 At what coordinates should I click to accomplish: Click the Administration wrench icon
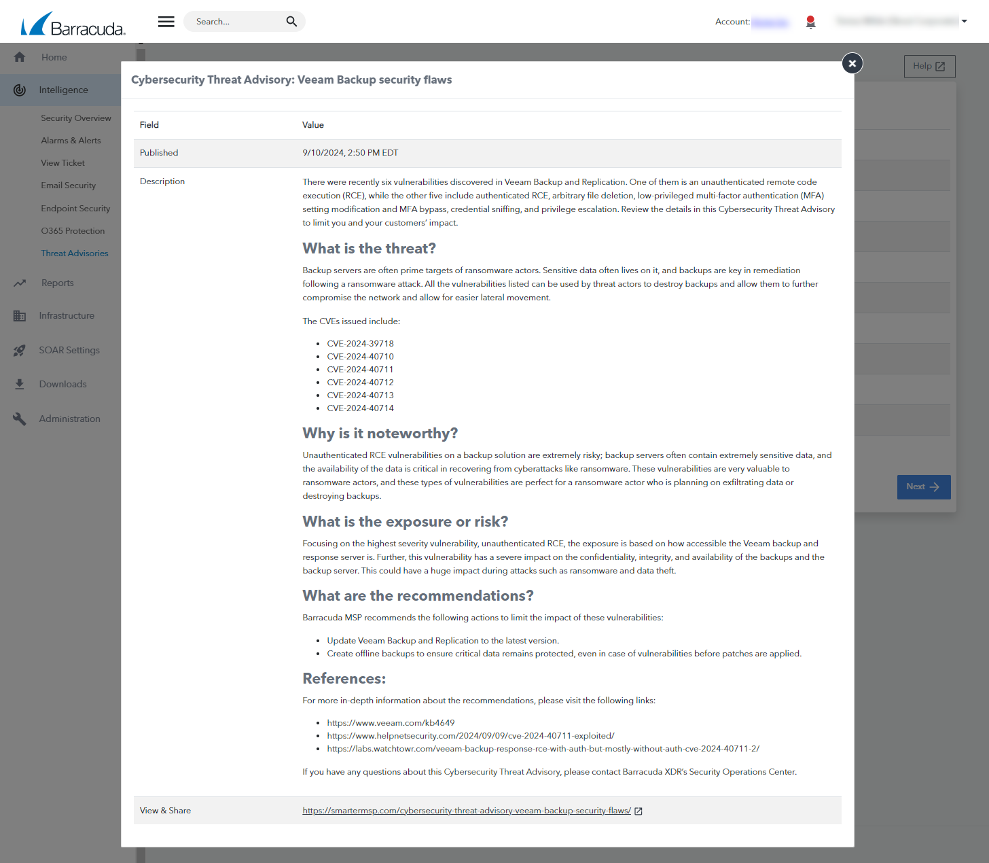point(20,419)
